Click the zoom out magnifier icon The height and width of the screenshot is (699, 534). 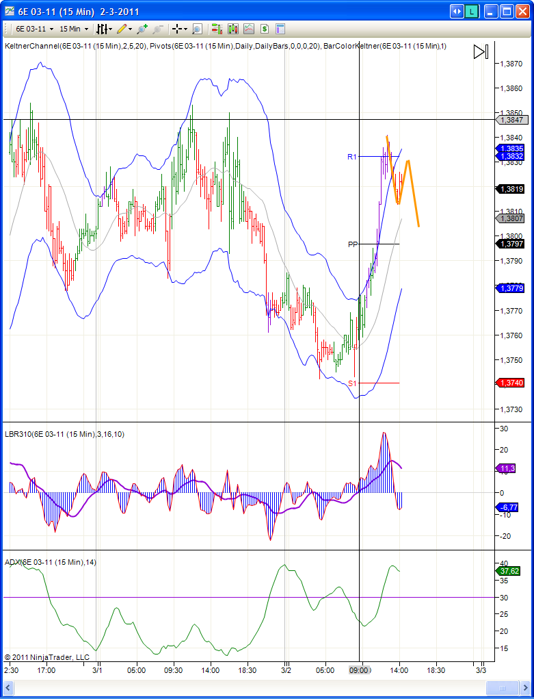(x=157, y=29)
